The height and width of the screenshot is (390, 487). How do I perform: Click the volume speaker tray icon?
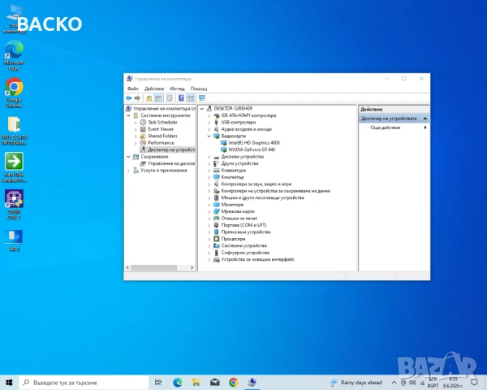pyautogui.click(x=412, y=383)
